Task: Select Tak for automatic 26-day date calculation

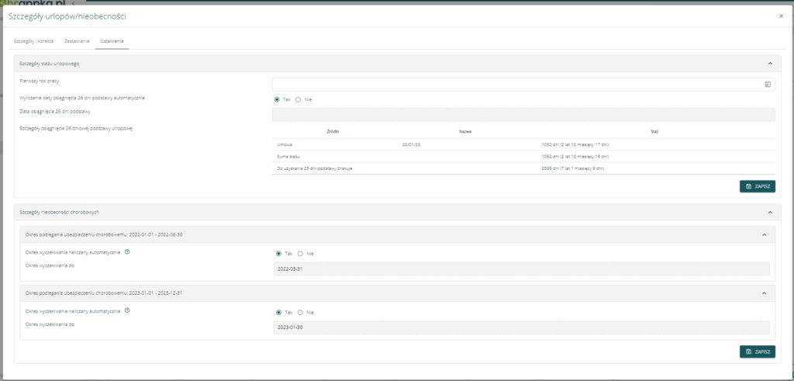Action: coord(277,99)
